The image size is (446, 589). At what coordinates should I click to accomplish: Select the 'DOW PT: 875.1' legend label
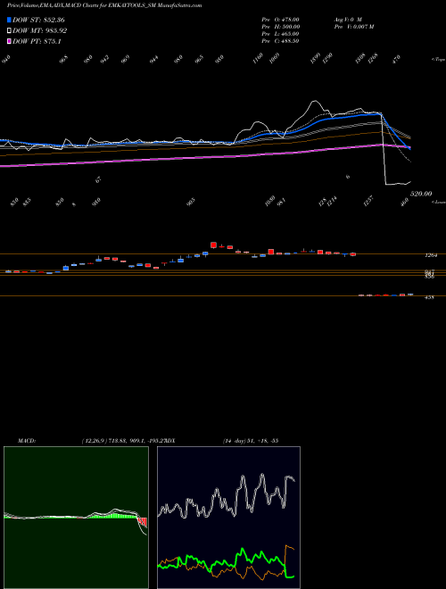coord(37,42)
